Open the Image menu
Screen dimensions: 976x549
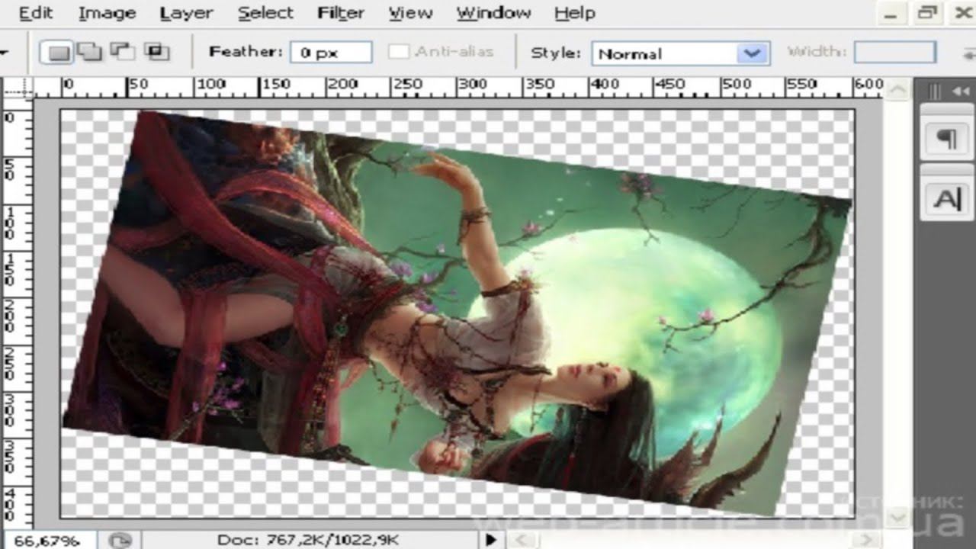pos(107,13)
